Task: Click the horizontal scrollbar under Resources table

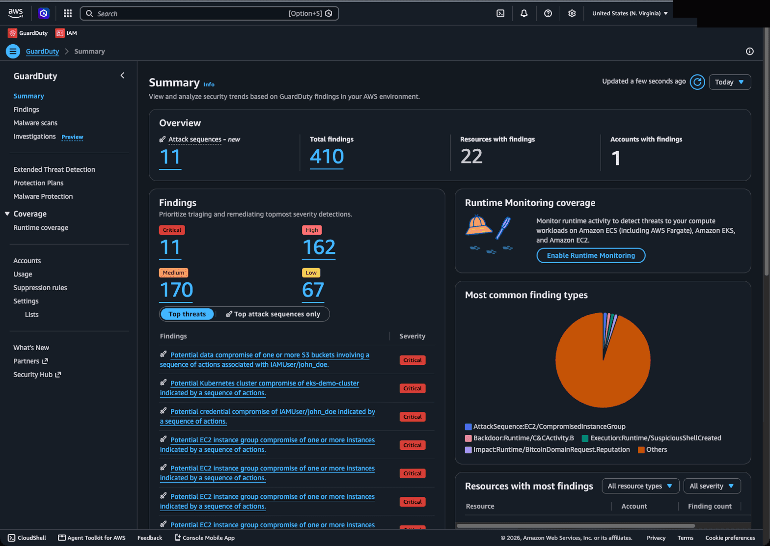Action: click(x=576, y=525)
